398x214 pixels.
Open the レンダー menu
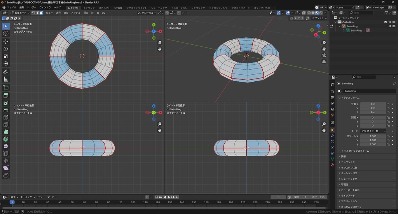(x=31, y=7)
